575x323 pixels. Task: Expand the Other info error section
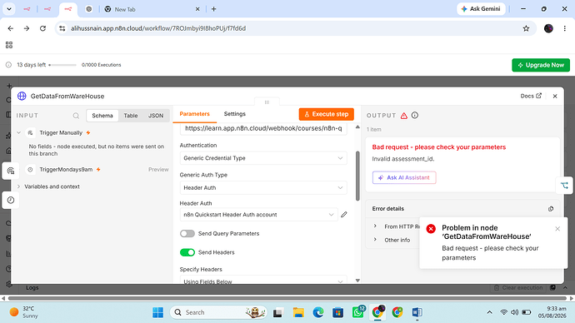click(397, 240)
